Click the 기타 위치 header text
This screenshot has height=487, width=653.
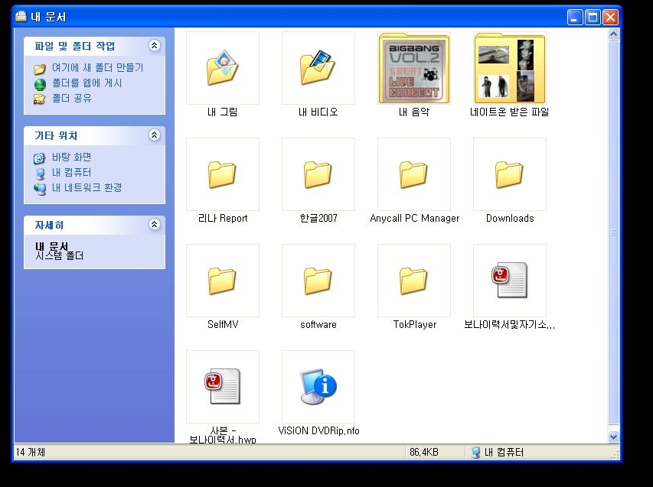click(56, 135)
